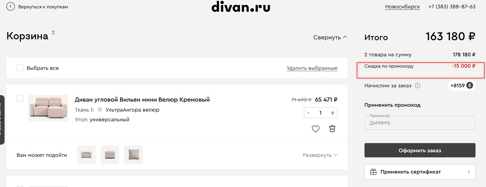This screenshot has width=486, height=187.
Task: Decrease sofa quantity with minus button
Action: [309, 113]
